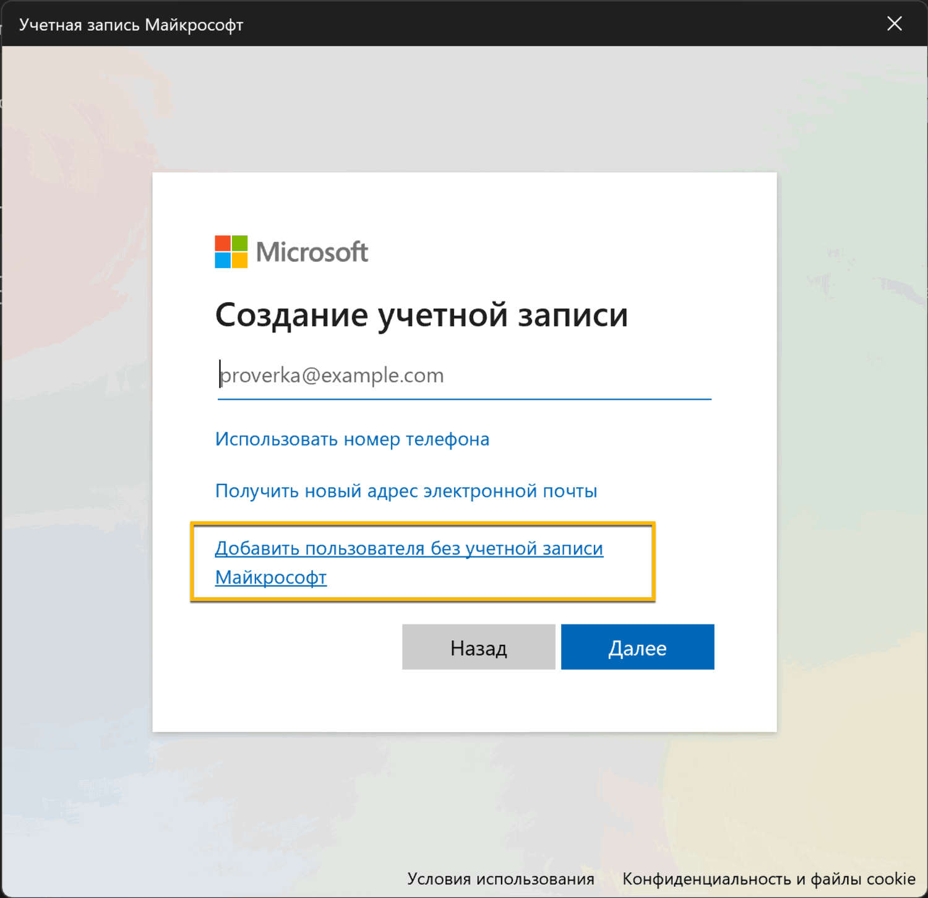
Task: Click the 'Создание учетной записи' heading
Action: 421,315
